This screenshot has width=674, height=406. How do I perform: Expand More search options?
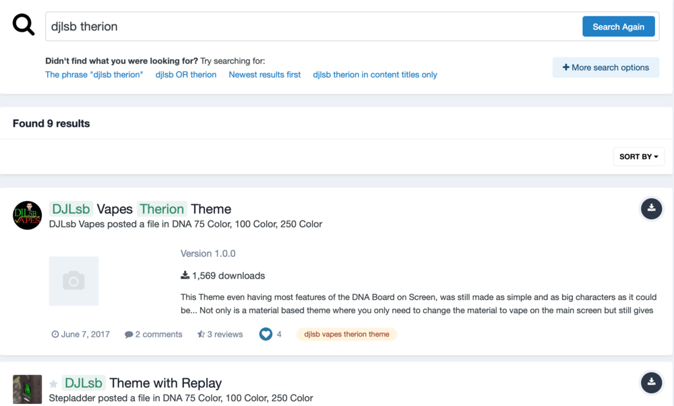coord(606,67)
